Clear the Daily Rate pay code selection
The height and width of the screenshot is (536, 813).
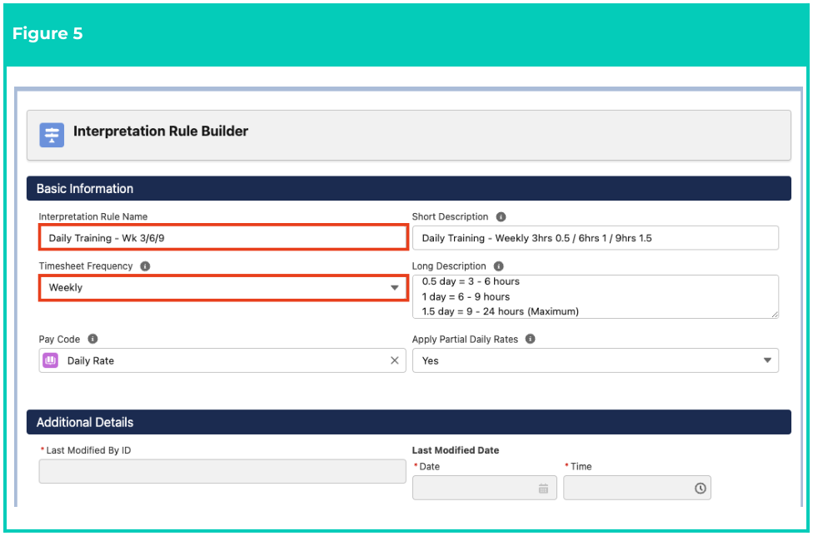[x=395, y=360]
